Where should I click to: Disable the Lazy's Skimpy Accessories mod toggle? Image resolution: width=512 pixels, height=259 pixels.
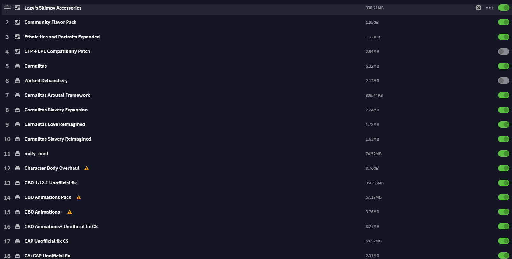(x=504, y=8)
